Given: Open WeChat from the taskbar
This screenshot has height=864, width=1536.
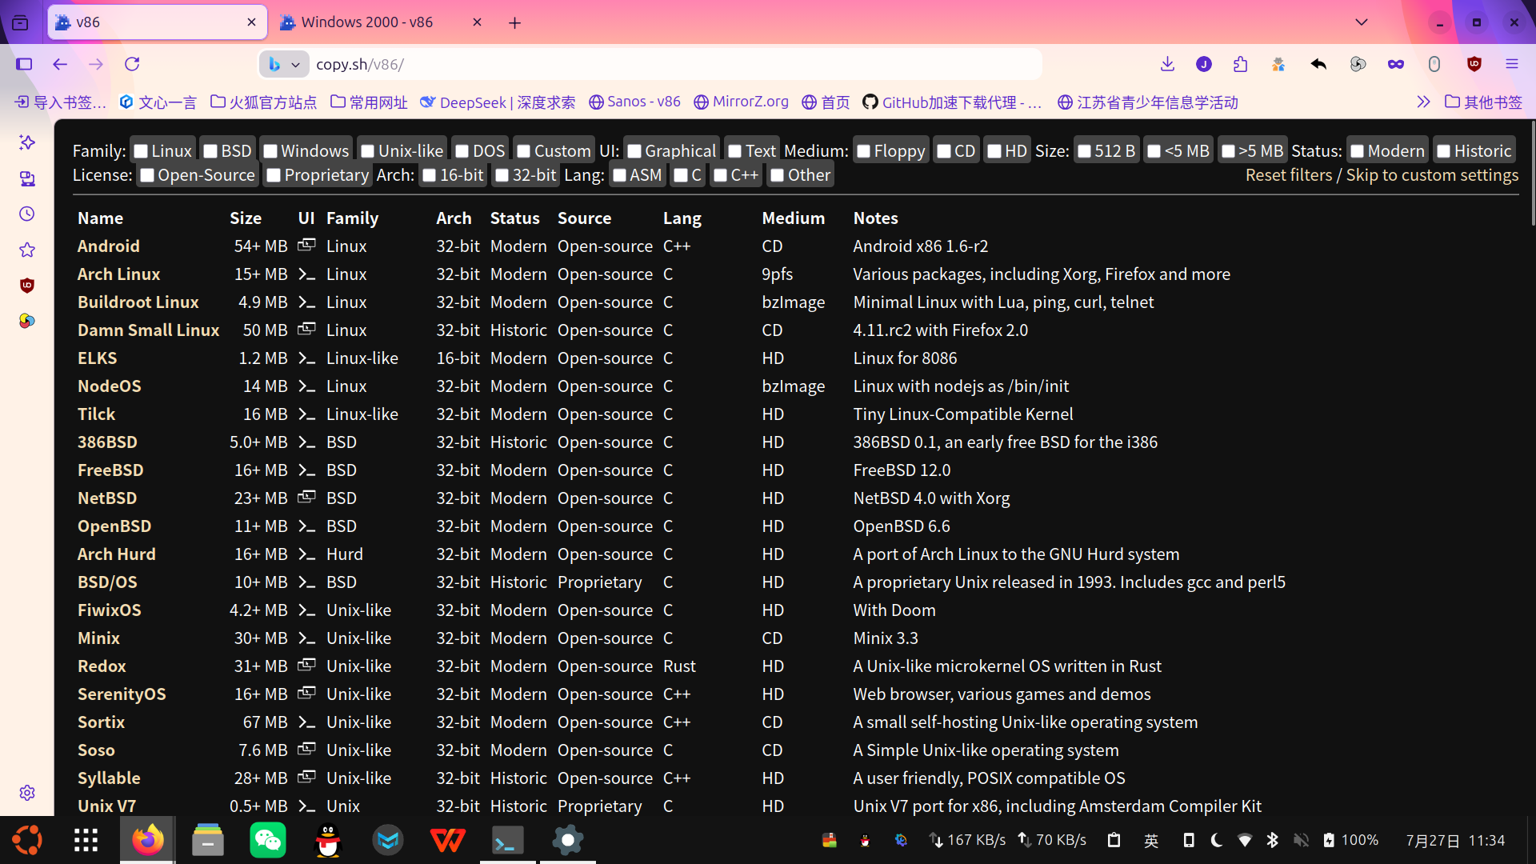Looking at the screenshot, I should coord(267,840).
